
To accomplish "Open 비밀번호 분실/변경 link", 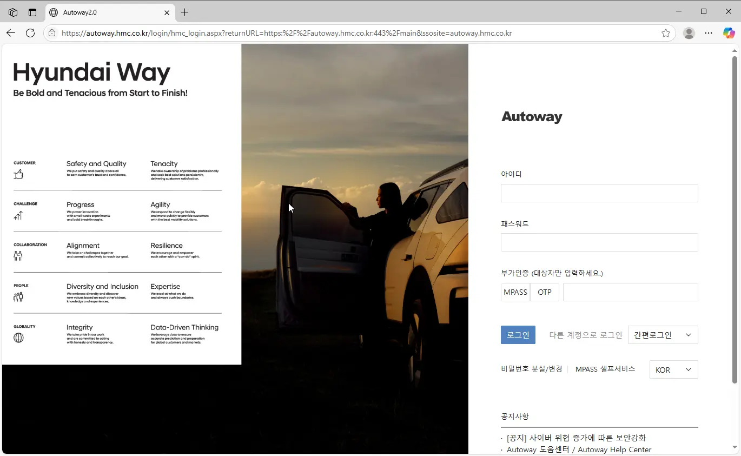I will [x=532, y=369].
